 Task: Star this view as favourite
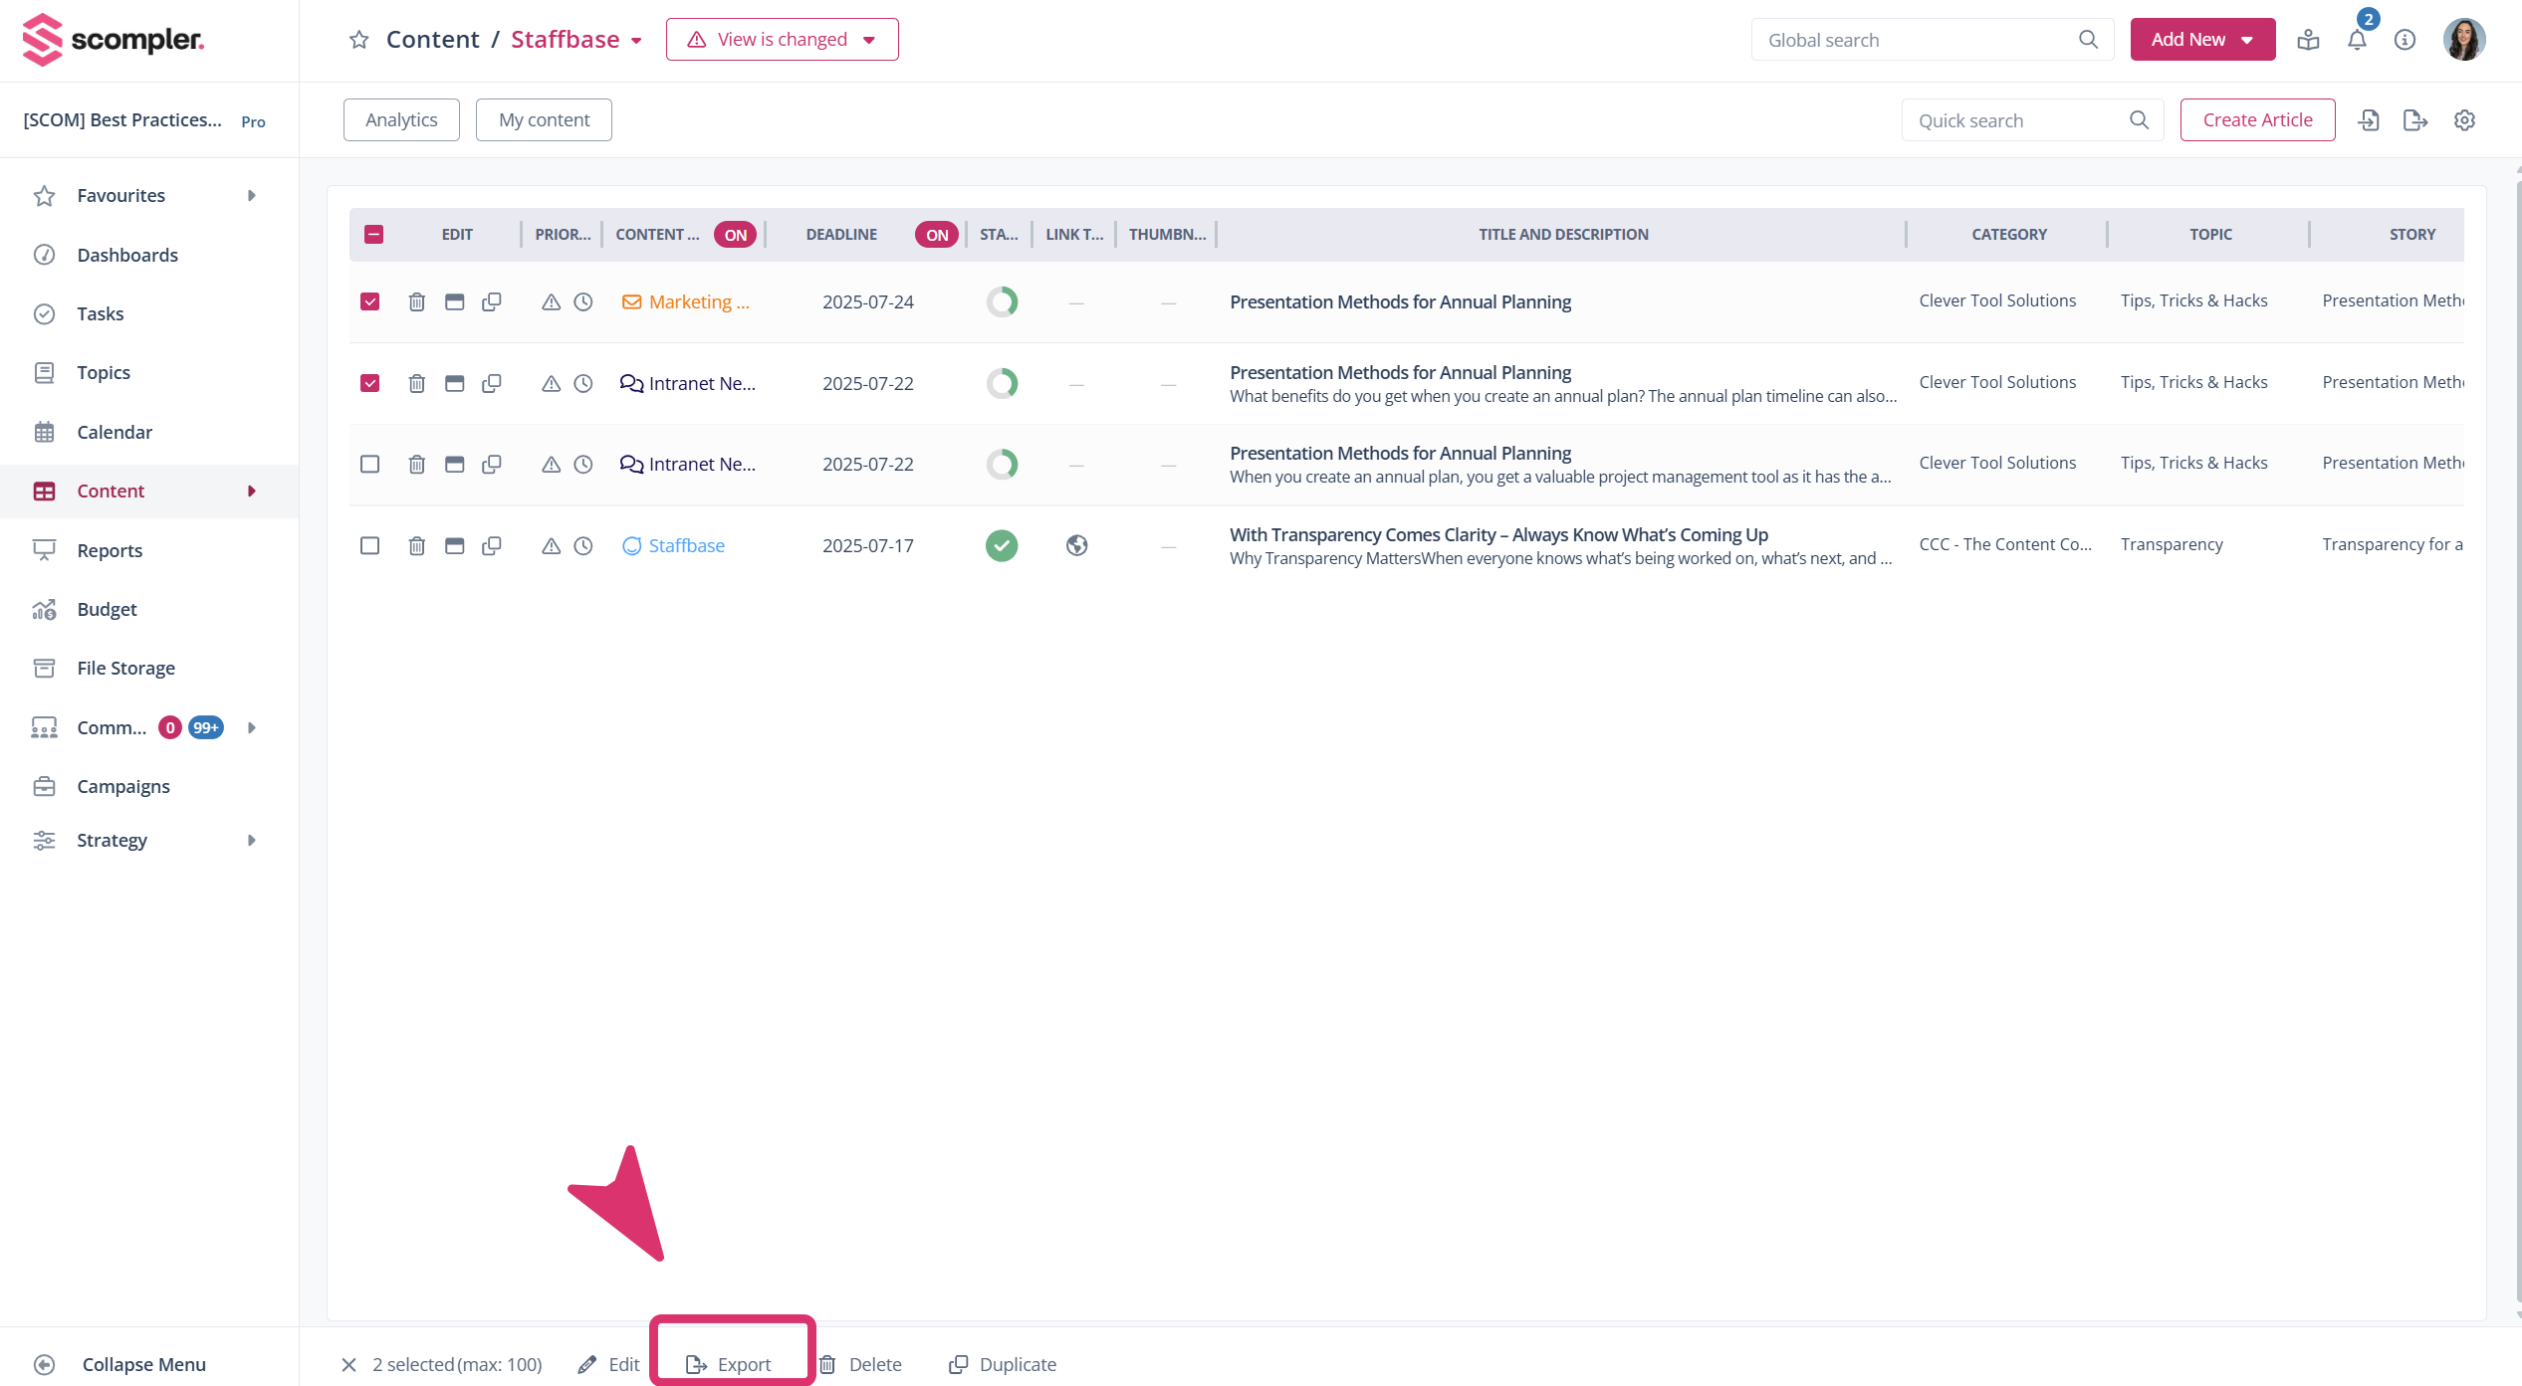tap(359, 40)
